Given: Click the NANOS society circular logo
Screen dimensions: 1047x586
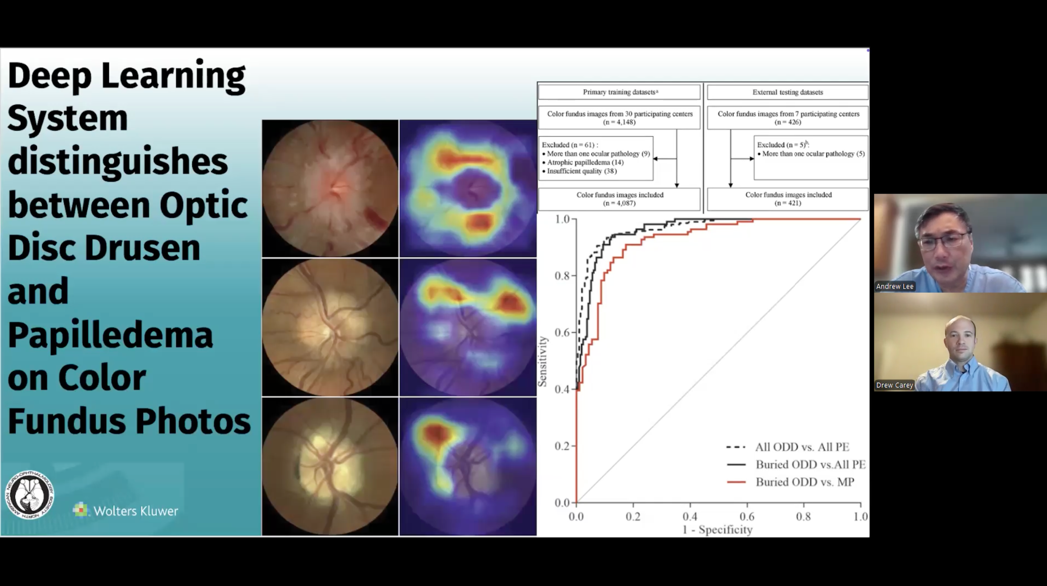Looking at the screenshot, I should coord(29,495).
